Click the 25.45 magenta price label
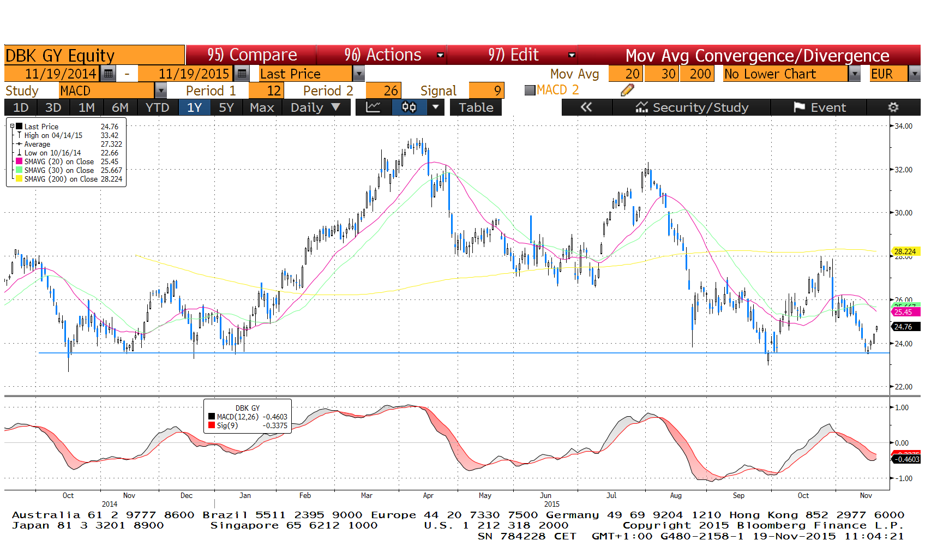 point(905,312)
